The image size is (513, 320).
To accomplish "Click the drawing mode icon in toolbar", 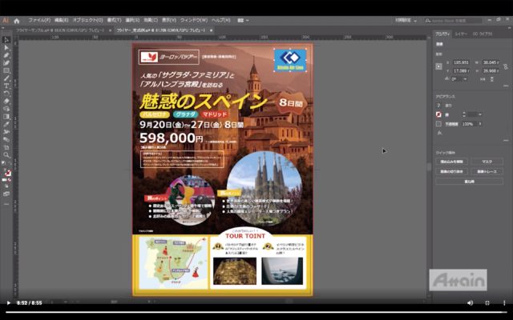I will tap(6, 186).
